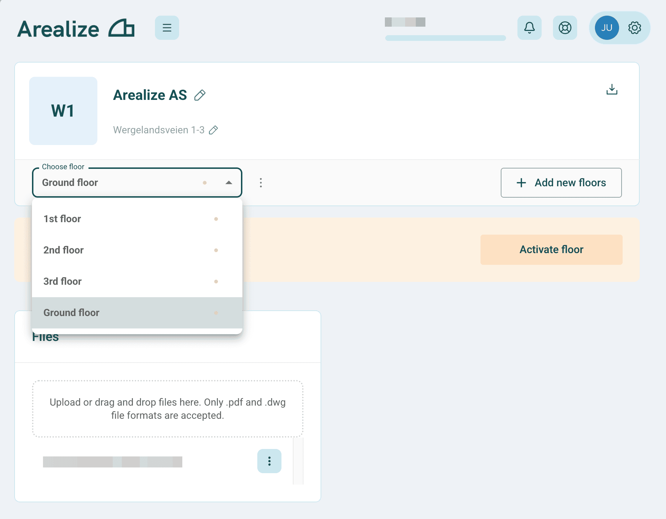Click the W1 building thumbnail

63,111
